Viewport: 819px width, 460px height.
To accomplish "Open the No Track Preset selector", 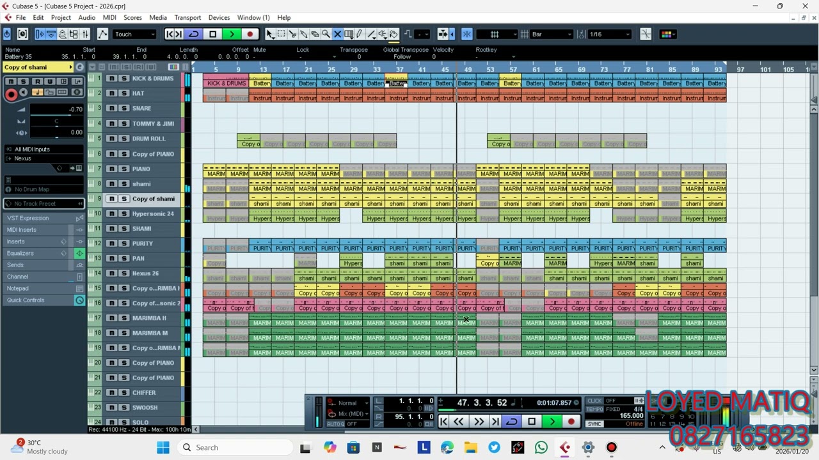I will 45,204.
